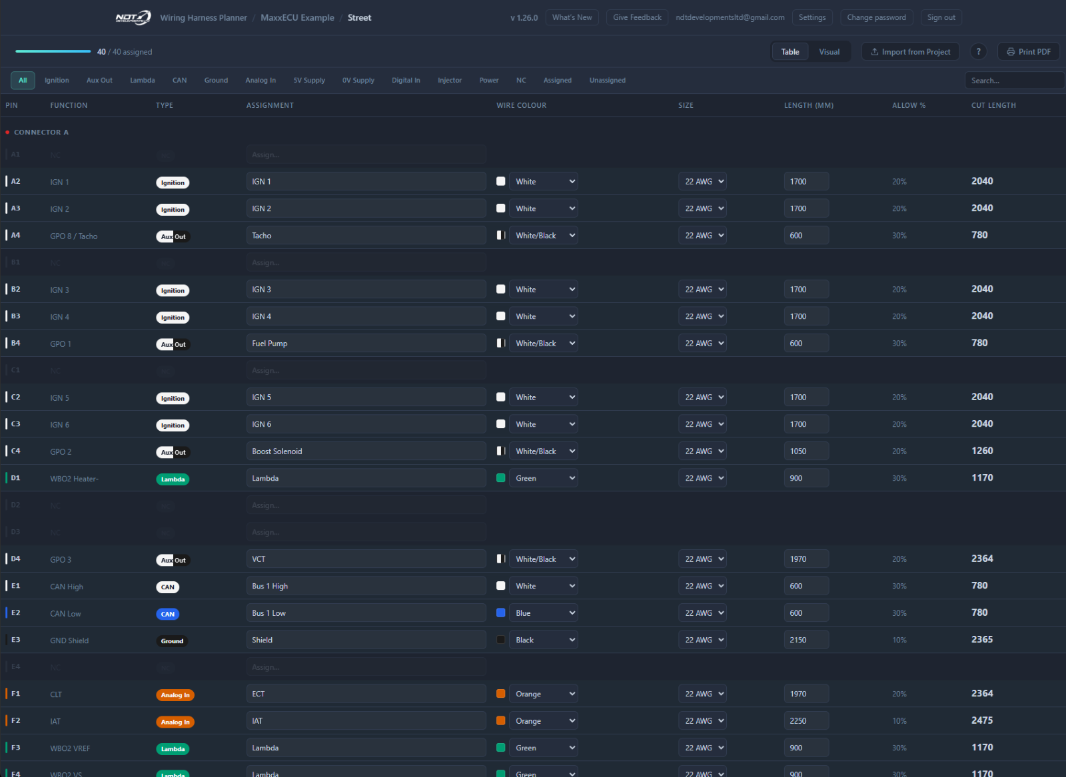Change wire colour for Shield row
Screen dimensions: 1066x777
pos(544,640)
